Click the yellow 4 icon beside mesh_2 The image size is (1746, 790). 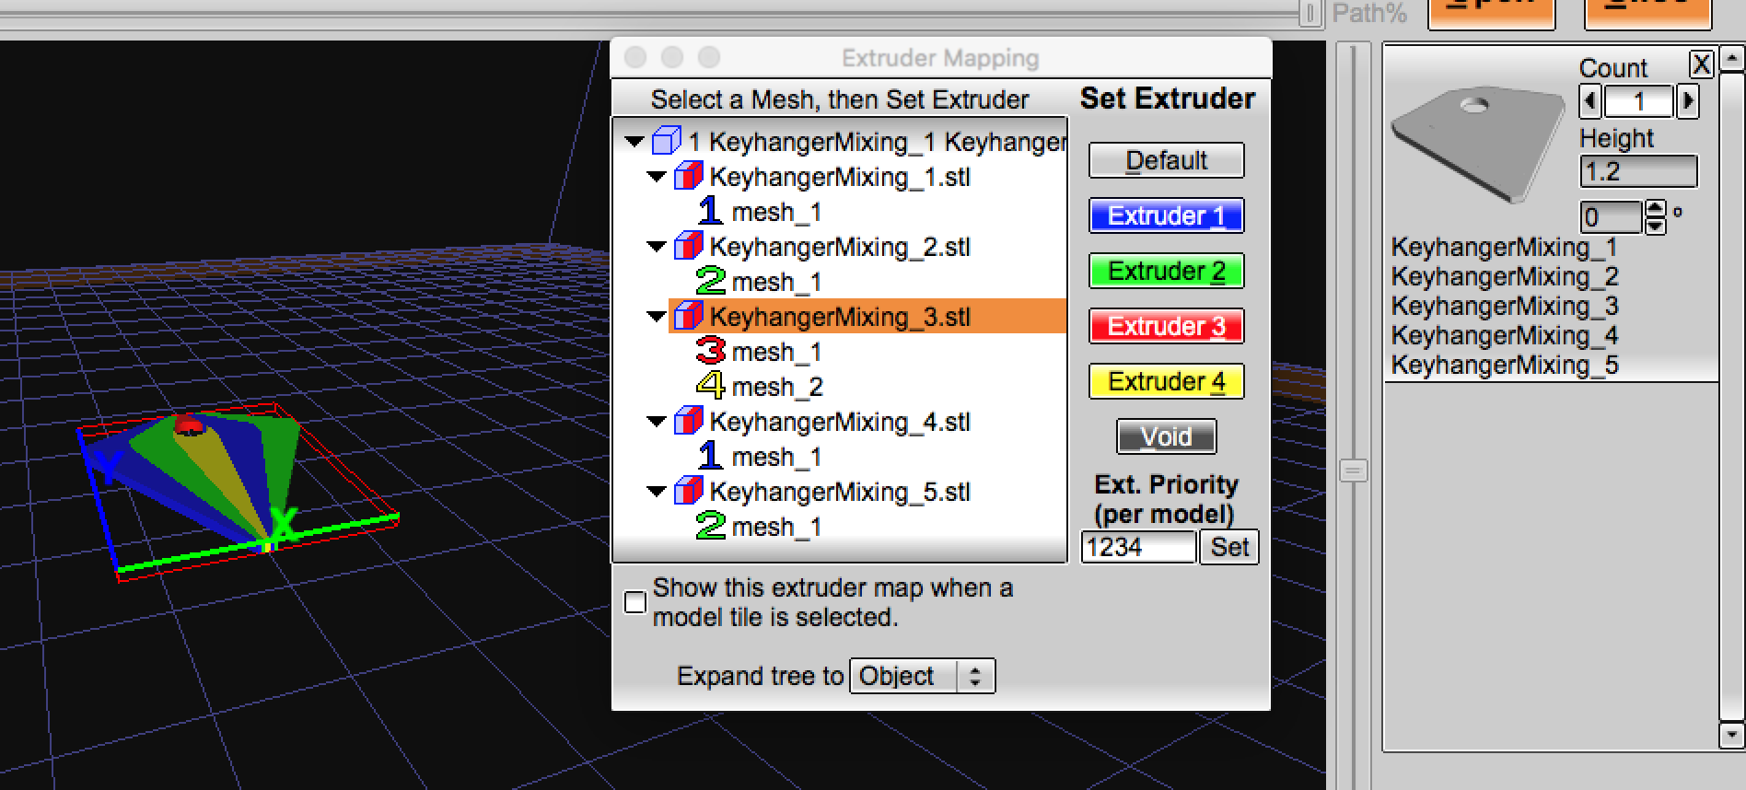pyautogui.click(x=710, y=387)
